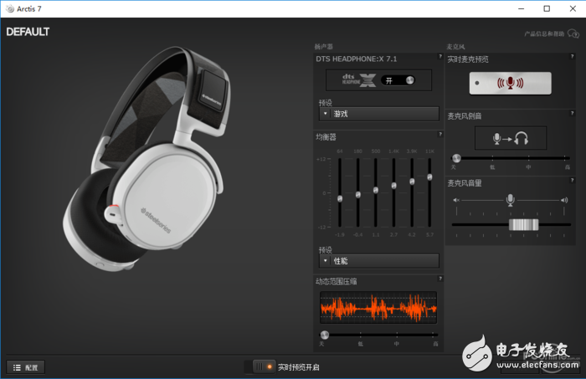Click the mic sidetone slider knob
The height and width of the screenshot is (379, 586).
456,158
